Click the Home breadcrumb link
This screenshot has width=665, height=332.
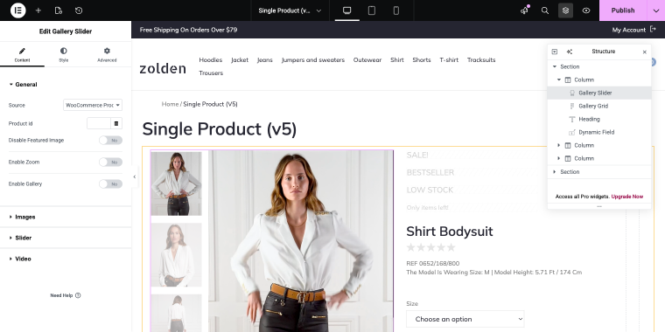point(170,104)
